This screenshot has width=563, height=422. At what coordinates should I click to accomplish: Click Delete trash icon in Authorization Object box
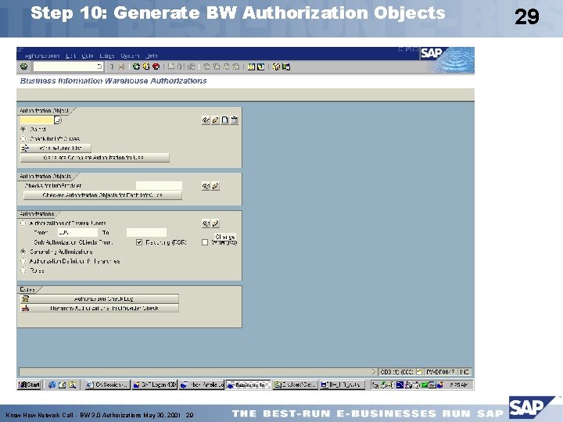click(234, 120)
